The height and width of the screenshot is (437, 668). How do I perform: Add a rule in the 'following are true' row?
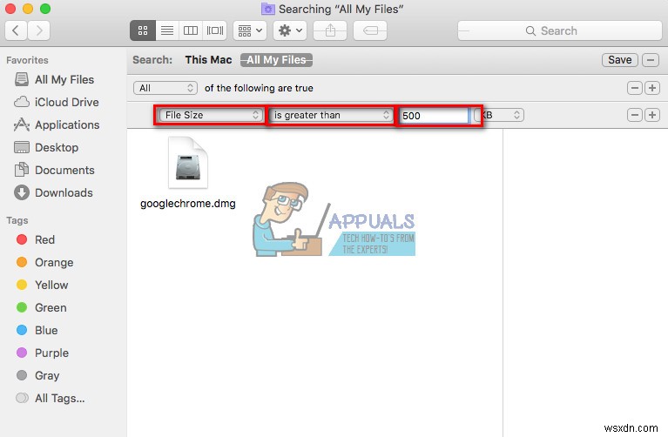[652, 88]
